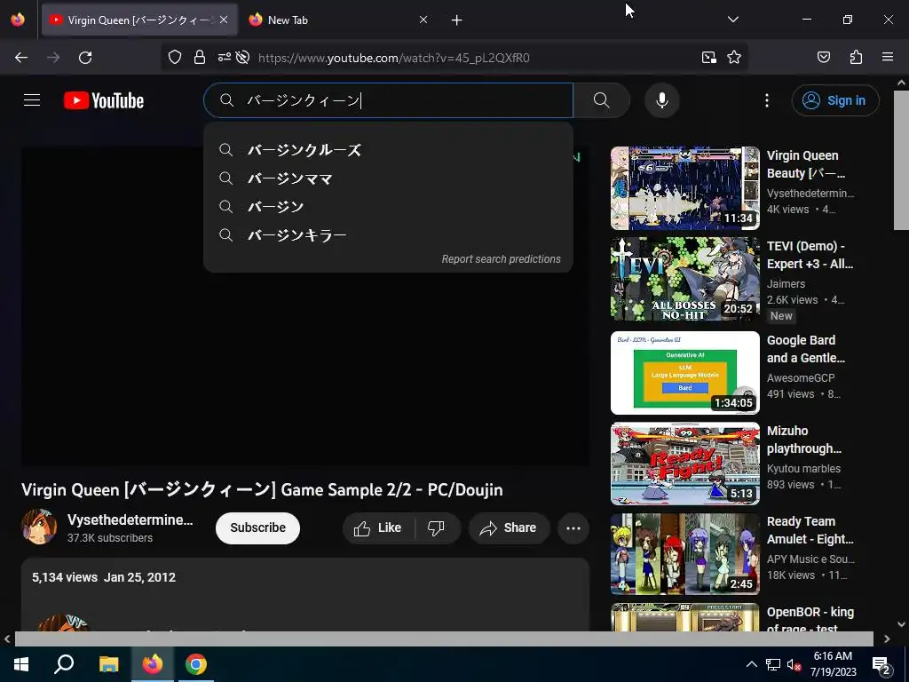Open the Windows Start menu
909x682 pixels.
click(x=21, y=663)
